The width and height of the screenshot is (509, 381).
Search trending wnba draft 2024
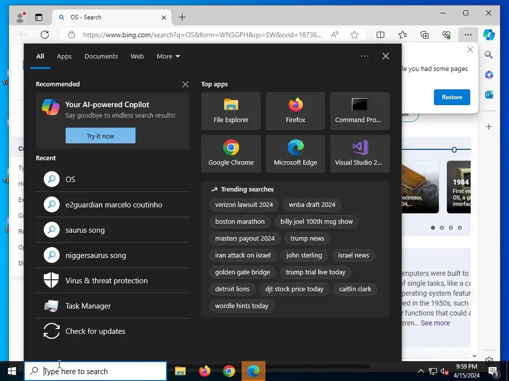click(312, 205)
